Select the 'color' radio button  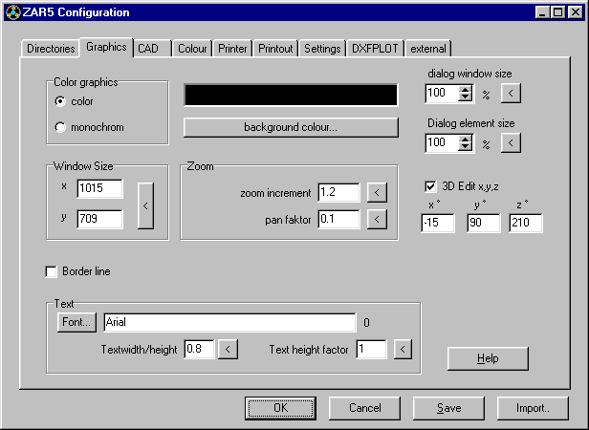pyautogui.click(x=61, y=101)
